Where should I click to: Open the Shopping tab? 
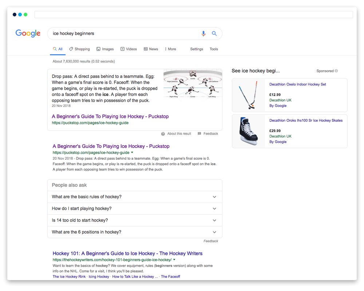point(79,49)
